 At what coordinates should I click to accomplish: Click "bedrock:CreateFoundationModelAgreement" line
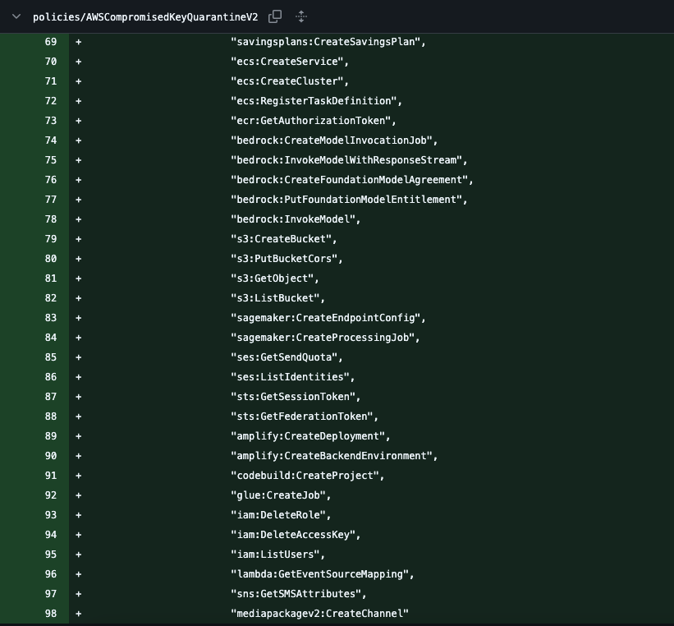(352, 180)
